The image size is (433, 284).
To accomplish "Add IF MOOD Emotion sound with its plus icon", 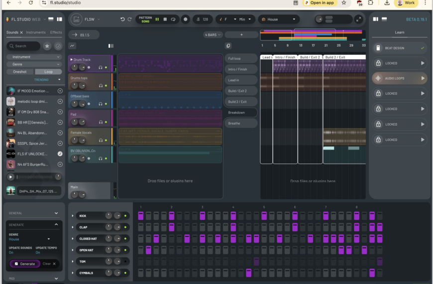I will point(60,91).
